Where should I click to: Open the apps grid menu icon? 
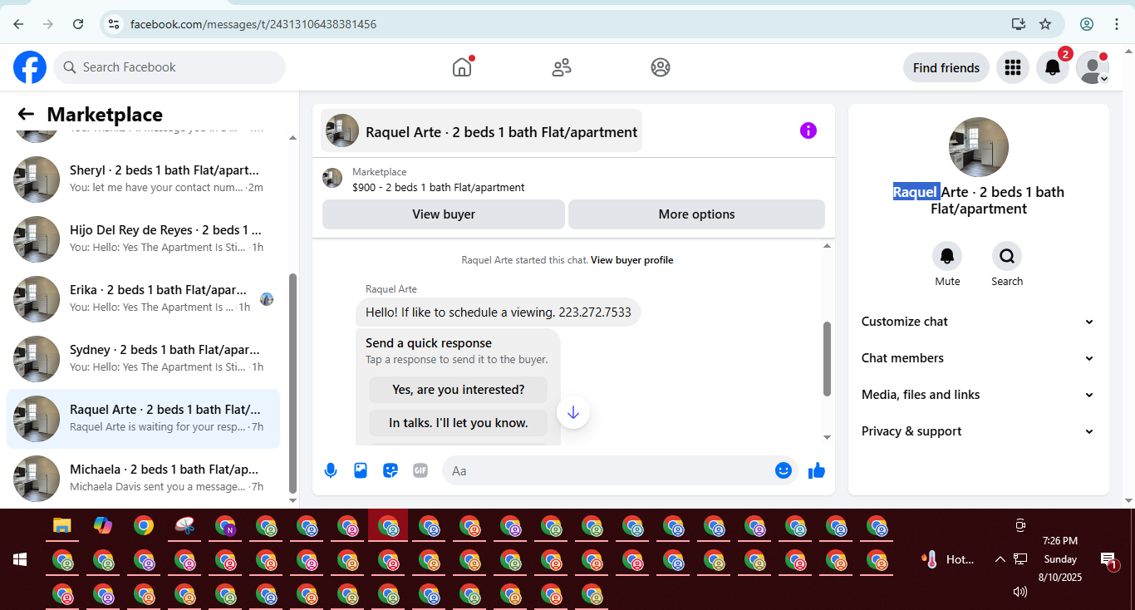(x=1012, y=67)
